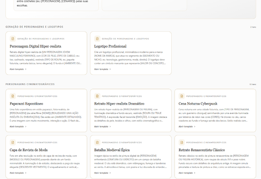Select the Cena Noturna Cyberpunk title
This screenshot has height=179, width=261.
pos(198,104)
